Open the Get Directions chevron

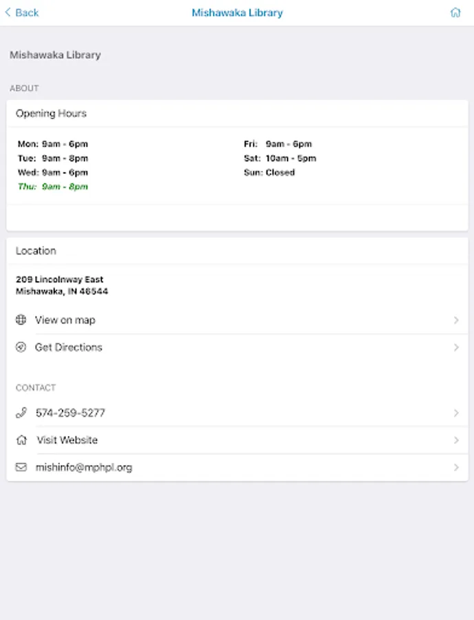coord(456,348)
